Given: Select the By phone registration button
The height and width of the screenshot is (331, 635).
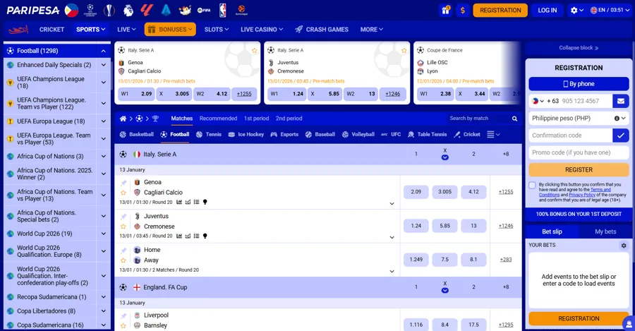Looking at the screenshot, I should point(579,84).
